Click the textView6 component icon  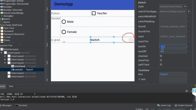click(x=13, y=66)
